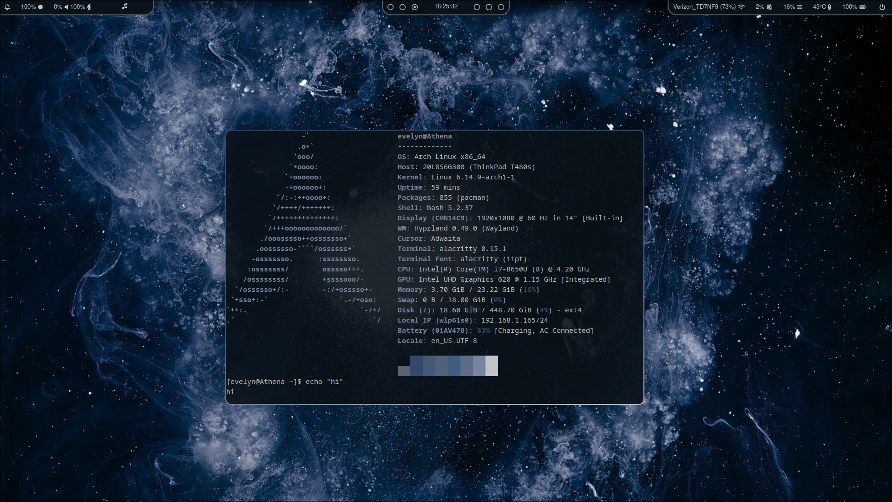The image size is (892, 502).
Task: Switch to the fourth workspace circle
Action: coord(477,7)
